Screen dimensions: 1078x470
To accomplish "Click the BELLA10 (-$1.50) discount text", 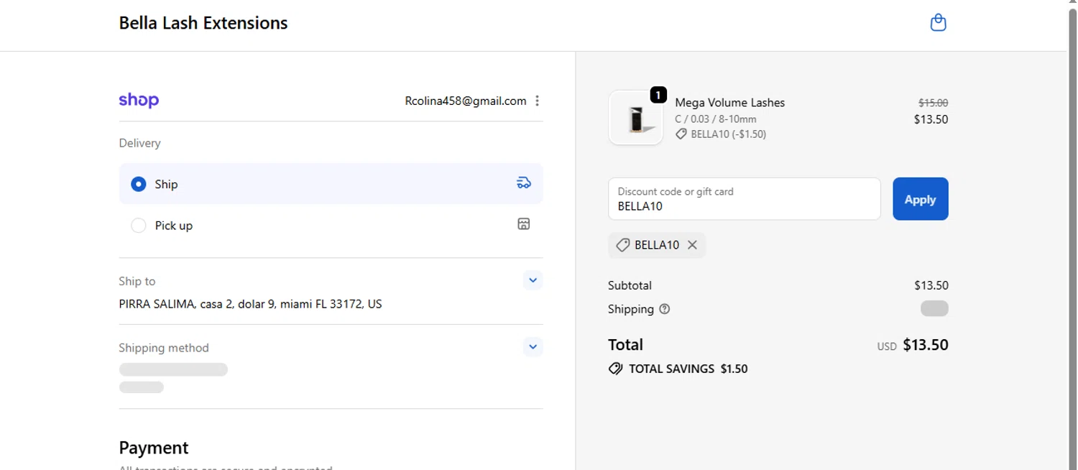I will click(728, 134).
